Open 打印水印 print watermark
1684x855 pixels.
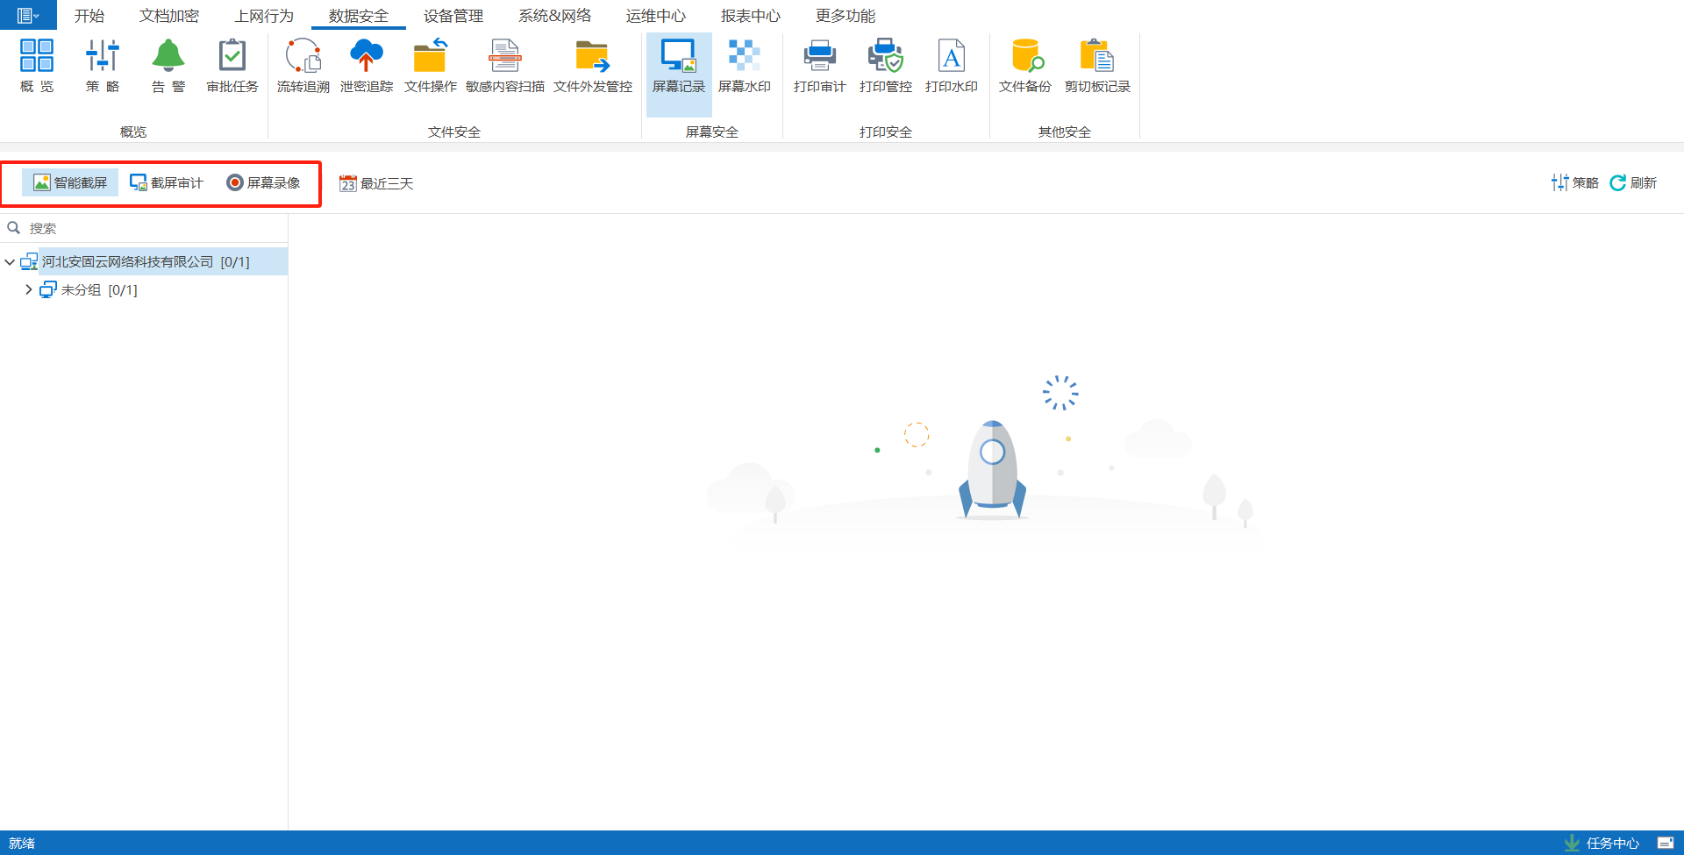point(952,67)
